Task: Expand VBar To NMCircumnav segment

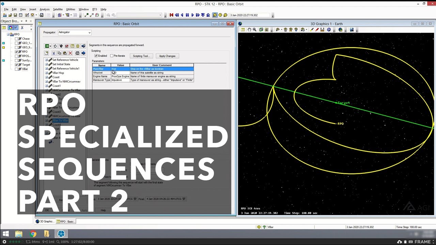Action: pos(46,82)
